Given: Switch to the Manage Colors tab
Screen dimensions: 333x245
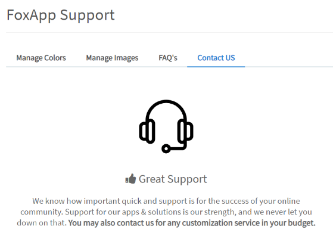Looking at the screenshot, I should pyautogui.click(x=41, y=58).
